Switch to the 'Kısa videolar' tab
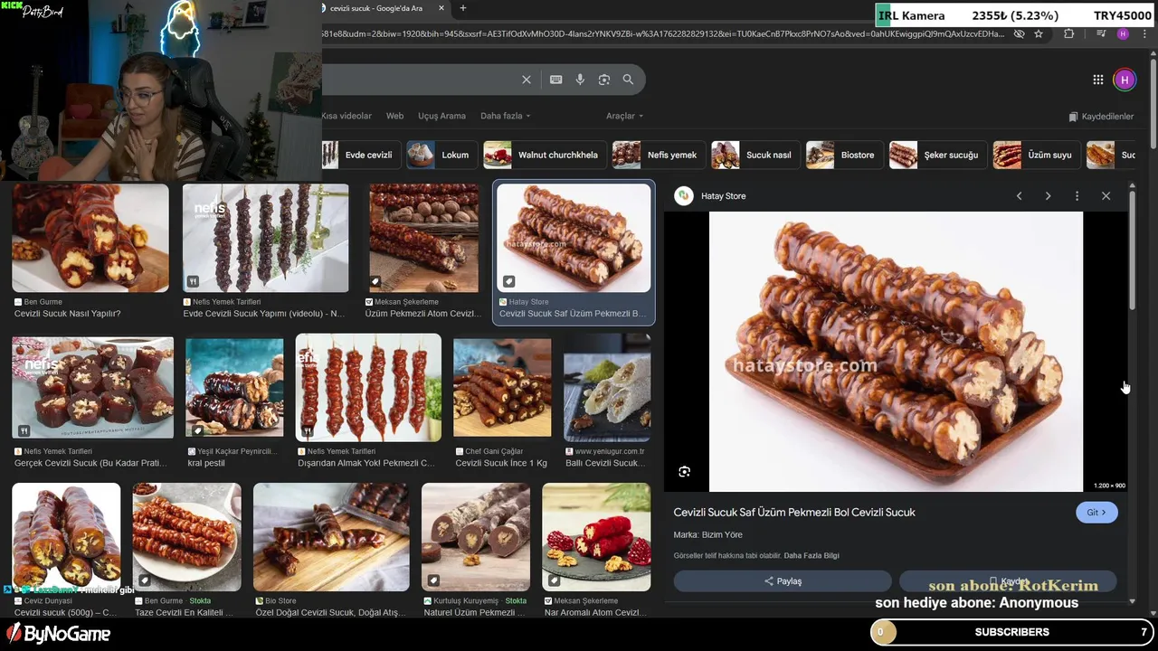The width and height of the screenshot is (1158, 651). (346, 116)
